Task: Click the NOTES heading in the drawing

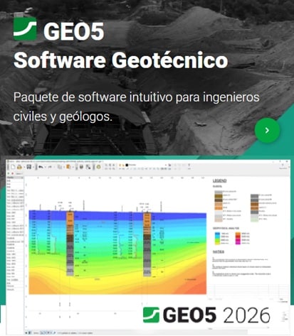Action: [x=219, y=251]
